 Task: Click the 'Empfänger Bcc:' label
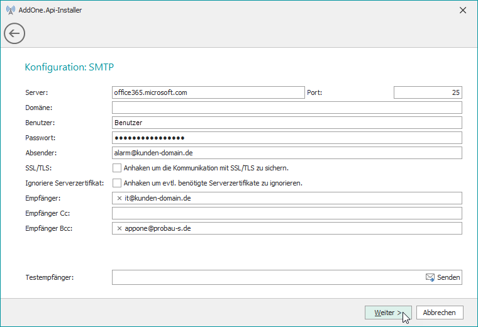[x=49, y=228]
